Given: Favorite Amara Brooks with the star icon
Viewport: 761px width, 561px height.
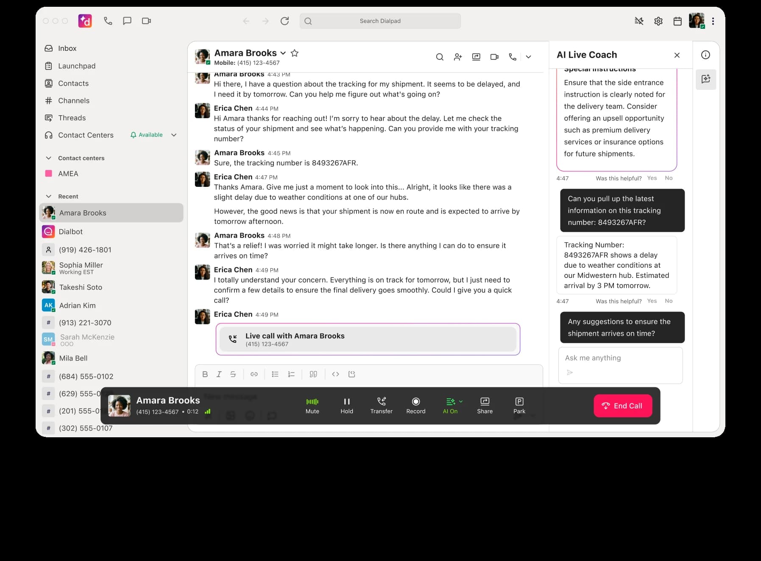Looking at the screenshot, I should [295, 53].
